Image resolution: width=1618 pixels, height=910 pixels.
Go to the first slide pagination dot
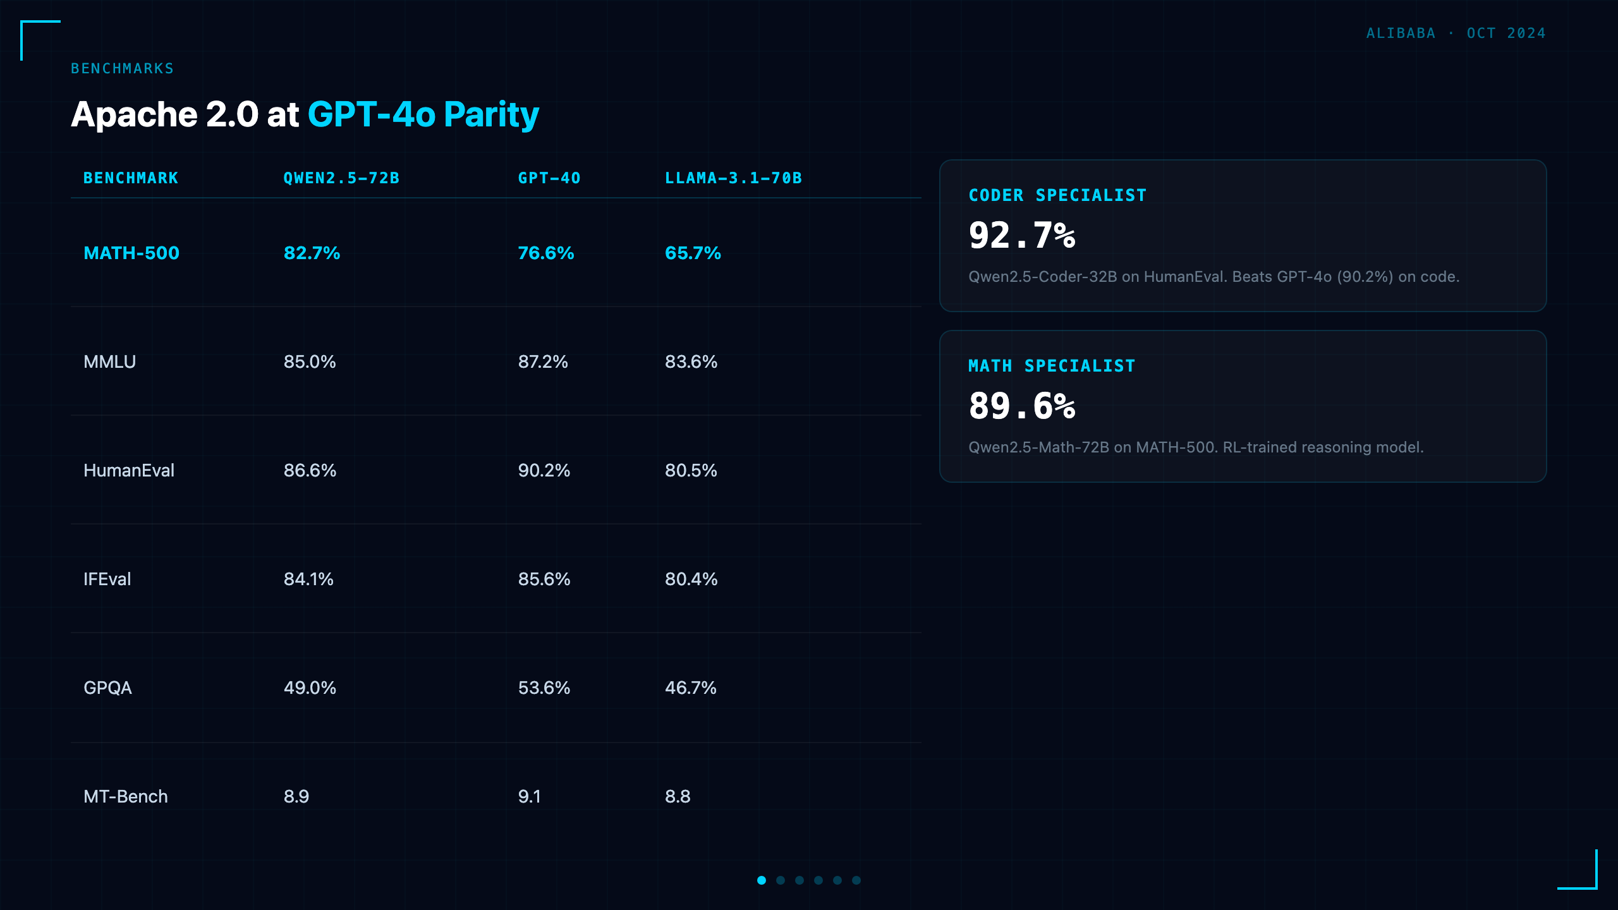762,880
